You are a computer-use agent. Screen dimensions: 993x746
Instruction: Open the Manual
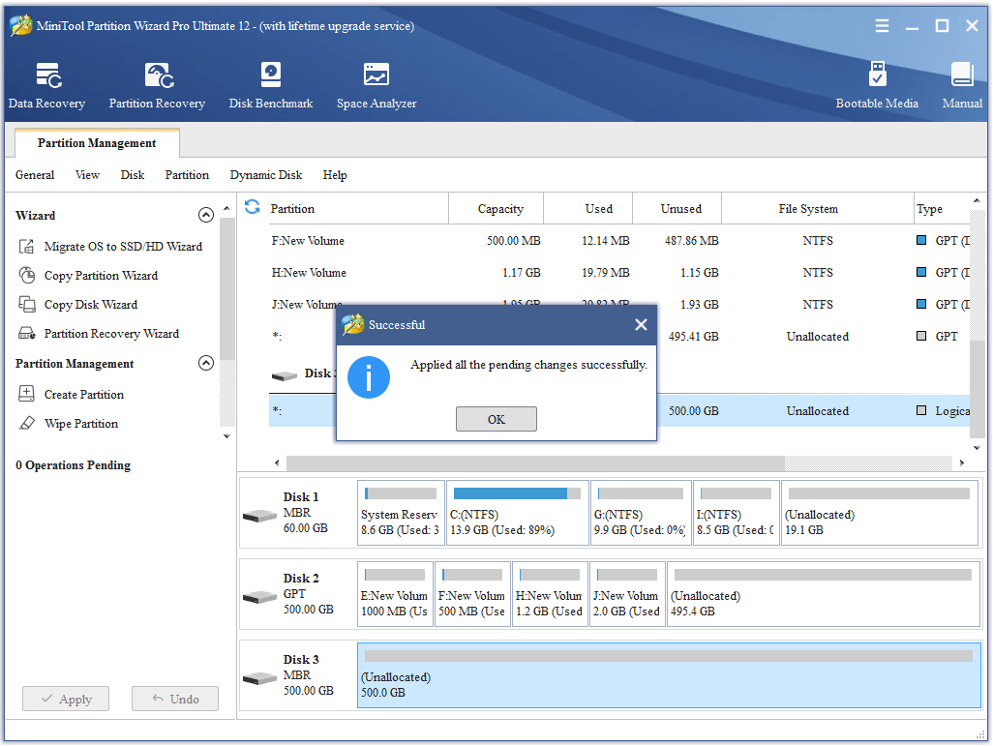point(961,83)
